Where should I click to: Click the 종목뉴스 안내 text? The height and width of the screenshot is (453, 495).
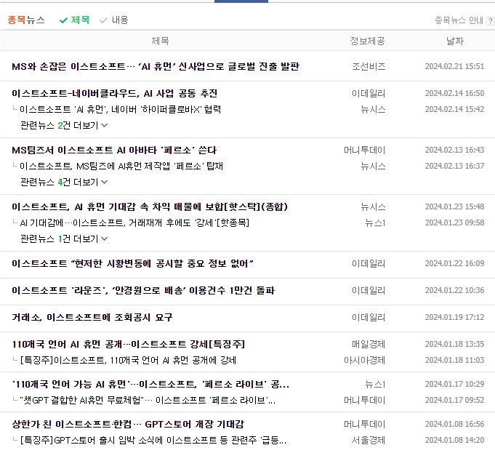[459, 20]
